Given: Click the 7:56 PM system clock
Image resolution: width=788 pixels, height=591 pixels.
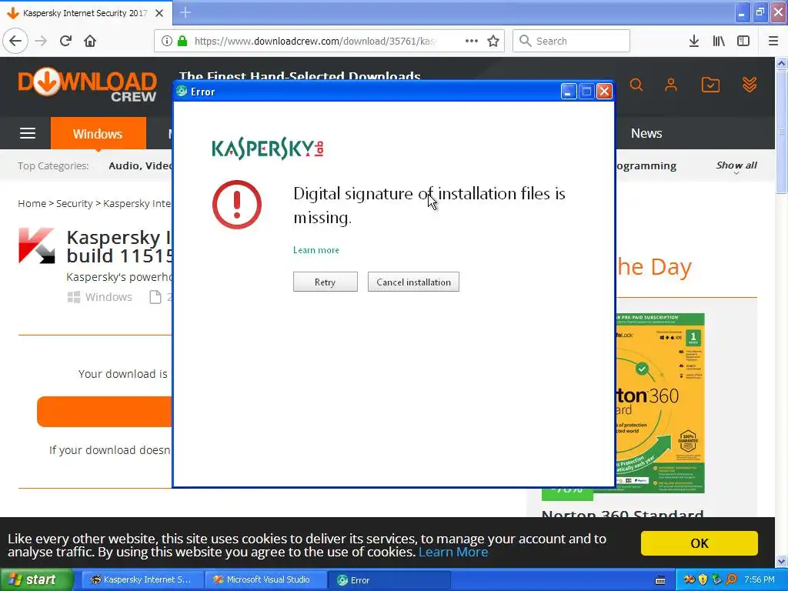Looking at the screenshot, I should click(x=759, y=580).
